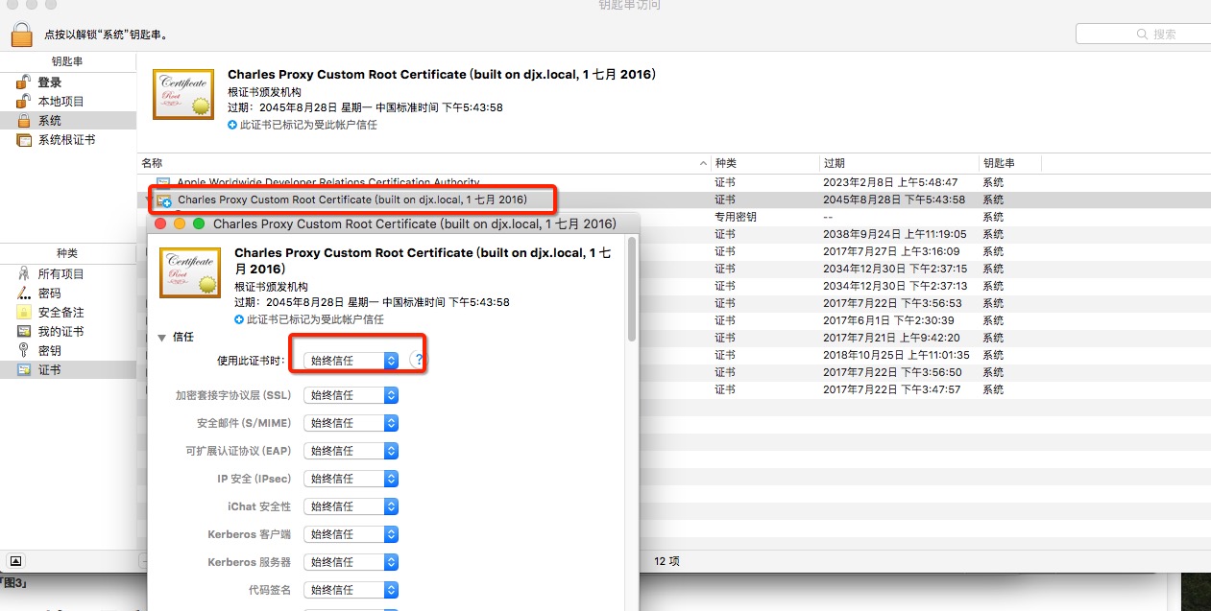The height and width of the screenshot is (611, 1211).
Task: Click the blue plus trust badge in the main window header
Action: pyautogui.click(x=232, y=125)
